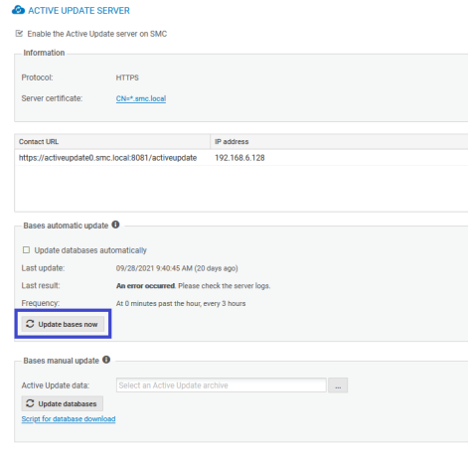The image size is (468, 458).
Task: Click the An error occurred result message
Action: (193, 286)
